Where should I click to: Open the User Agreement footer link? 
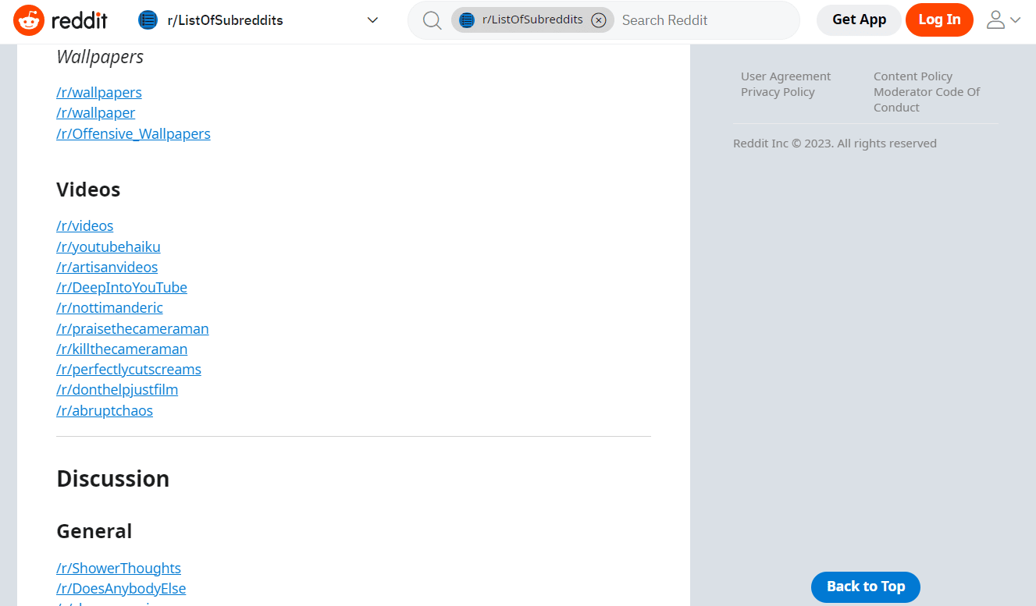785,76
